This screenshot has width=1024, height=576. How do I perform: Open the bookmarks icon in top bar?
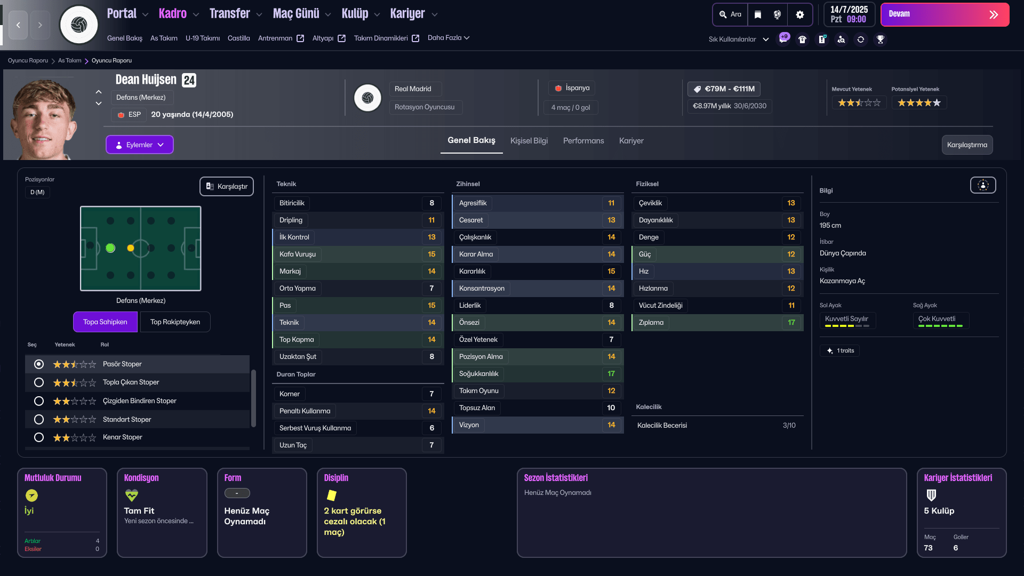click(758, 14)
